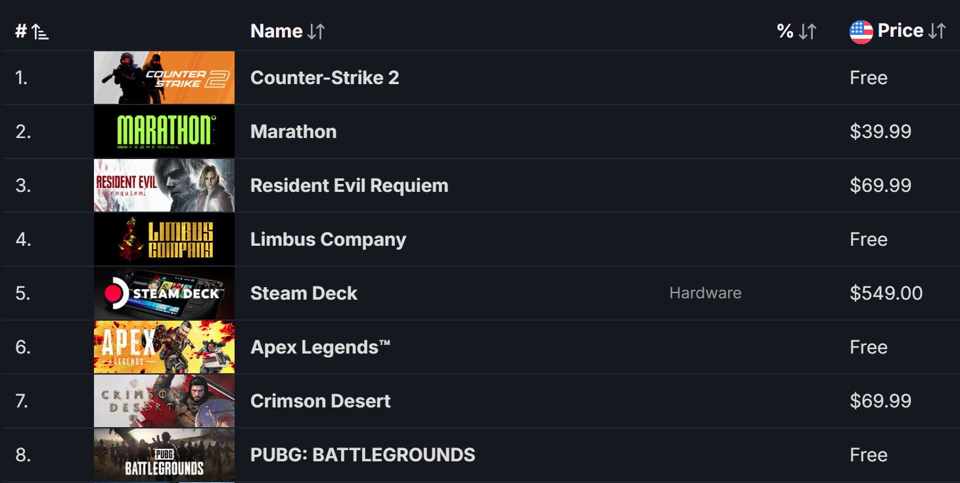The height and width of the screenshot is (483, 960).
Task: Click the Steam Deck hardware image
Action: (164, 292)
